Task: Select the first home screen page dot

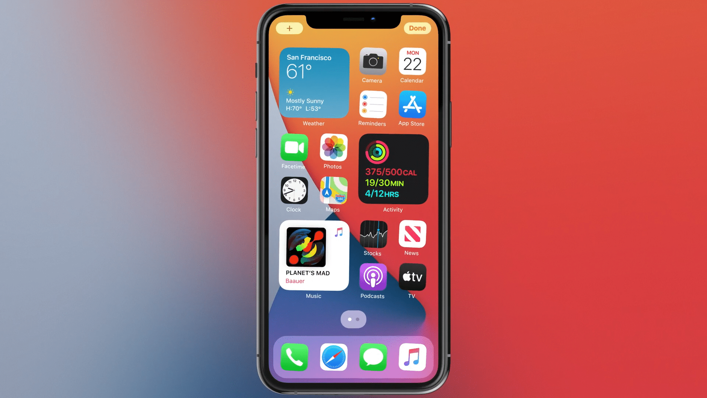Action: coord(349,319)
